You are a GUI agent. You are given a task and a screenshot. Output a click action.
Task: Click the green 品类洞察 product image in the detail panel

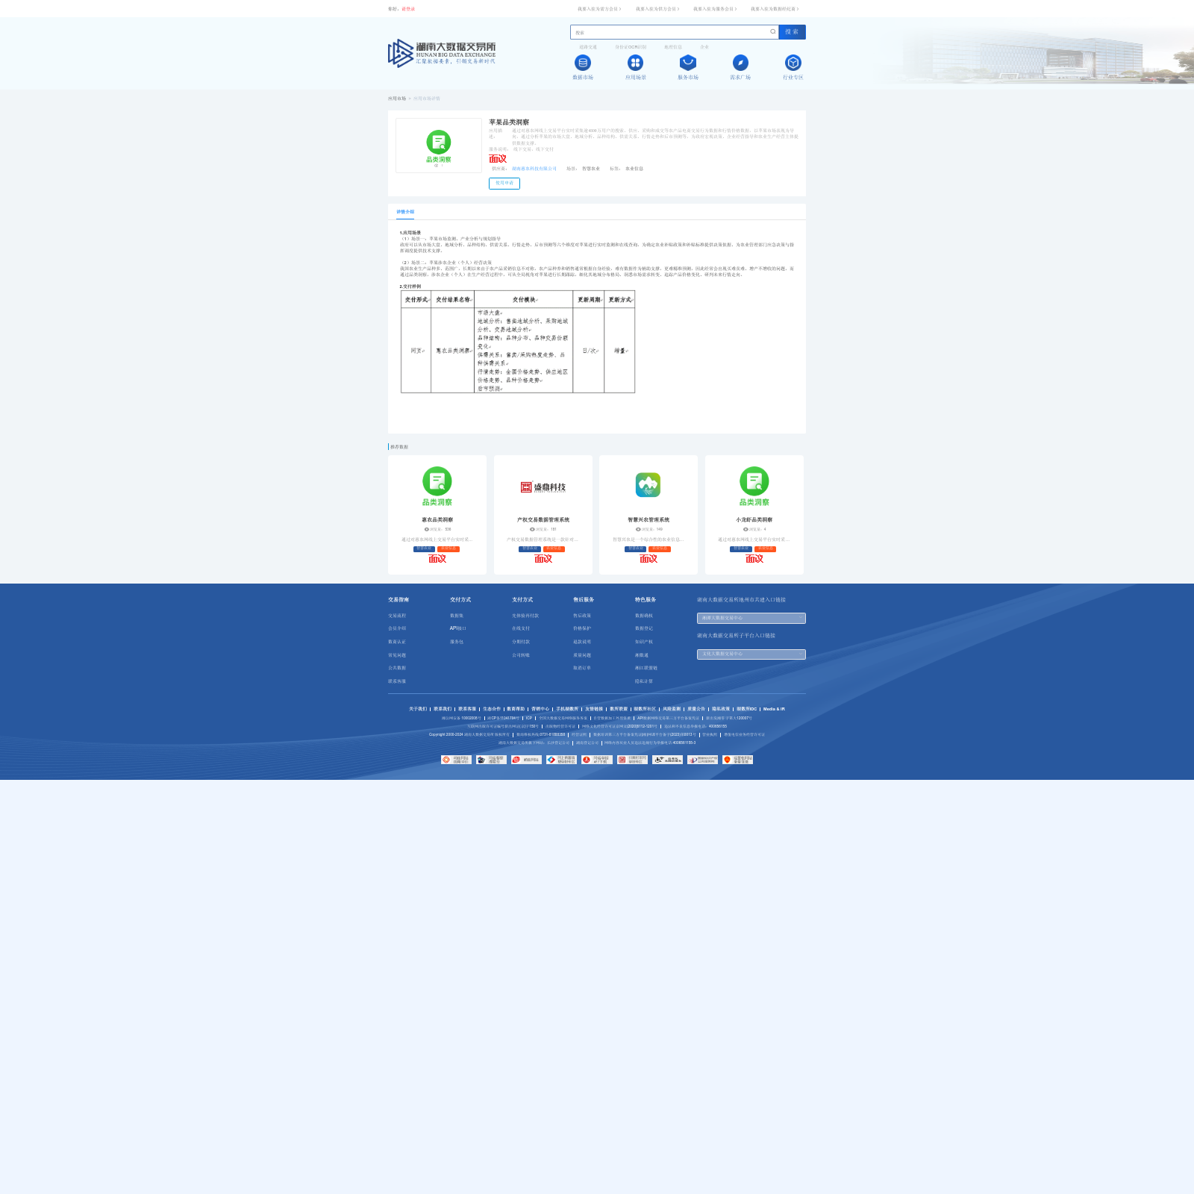pos(439,146)
